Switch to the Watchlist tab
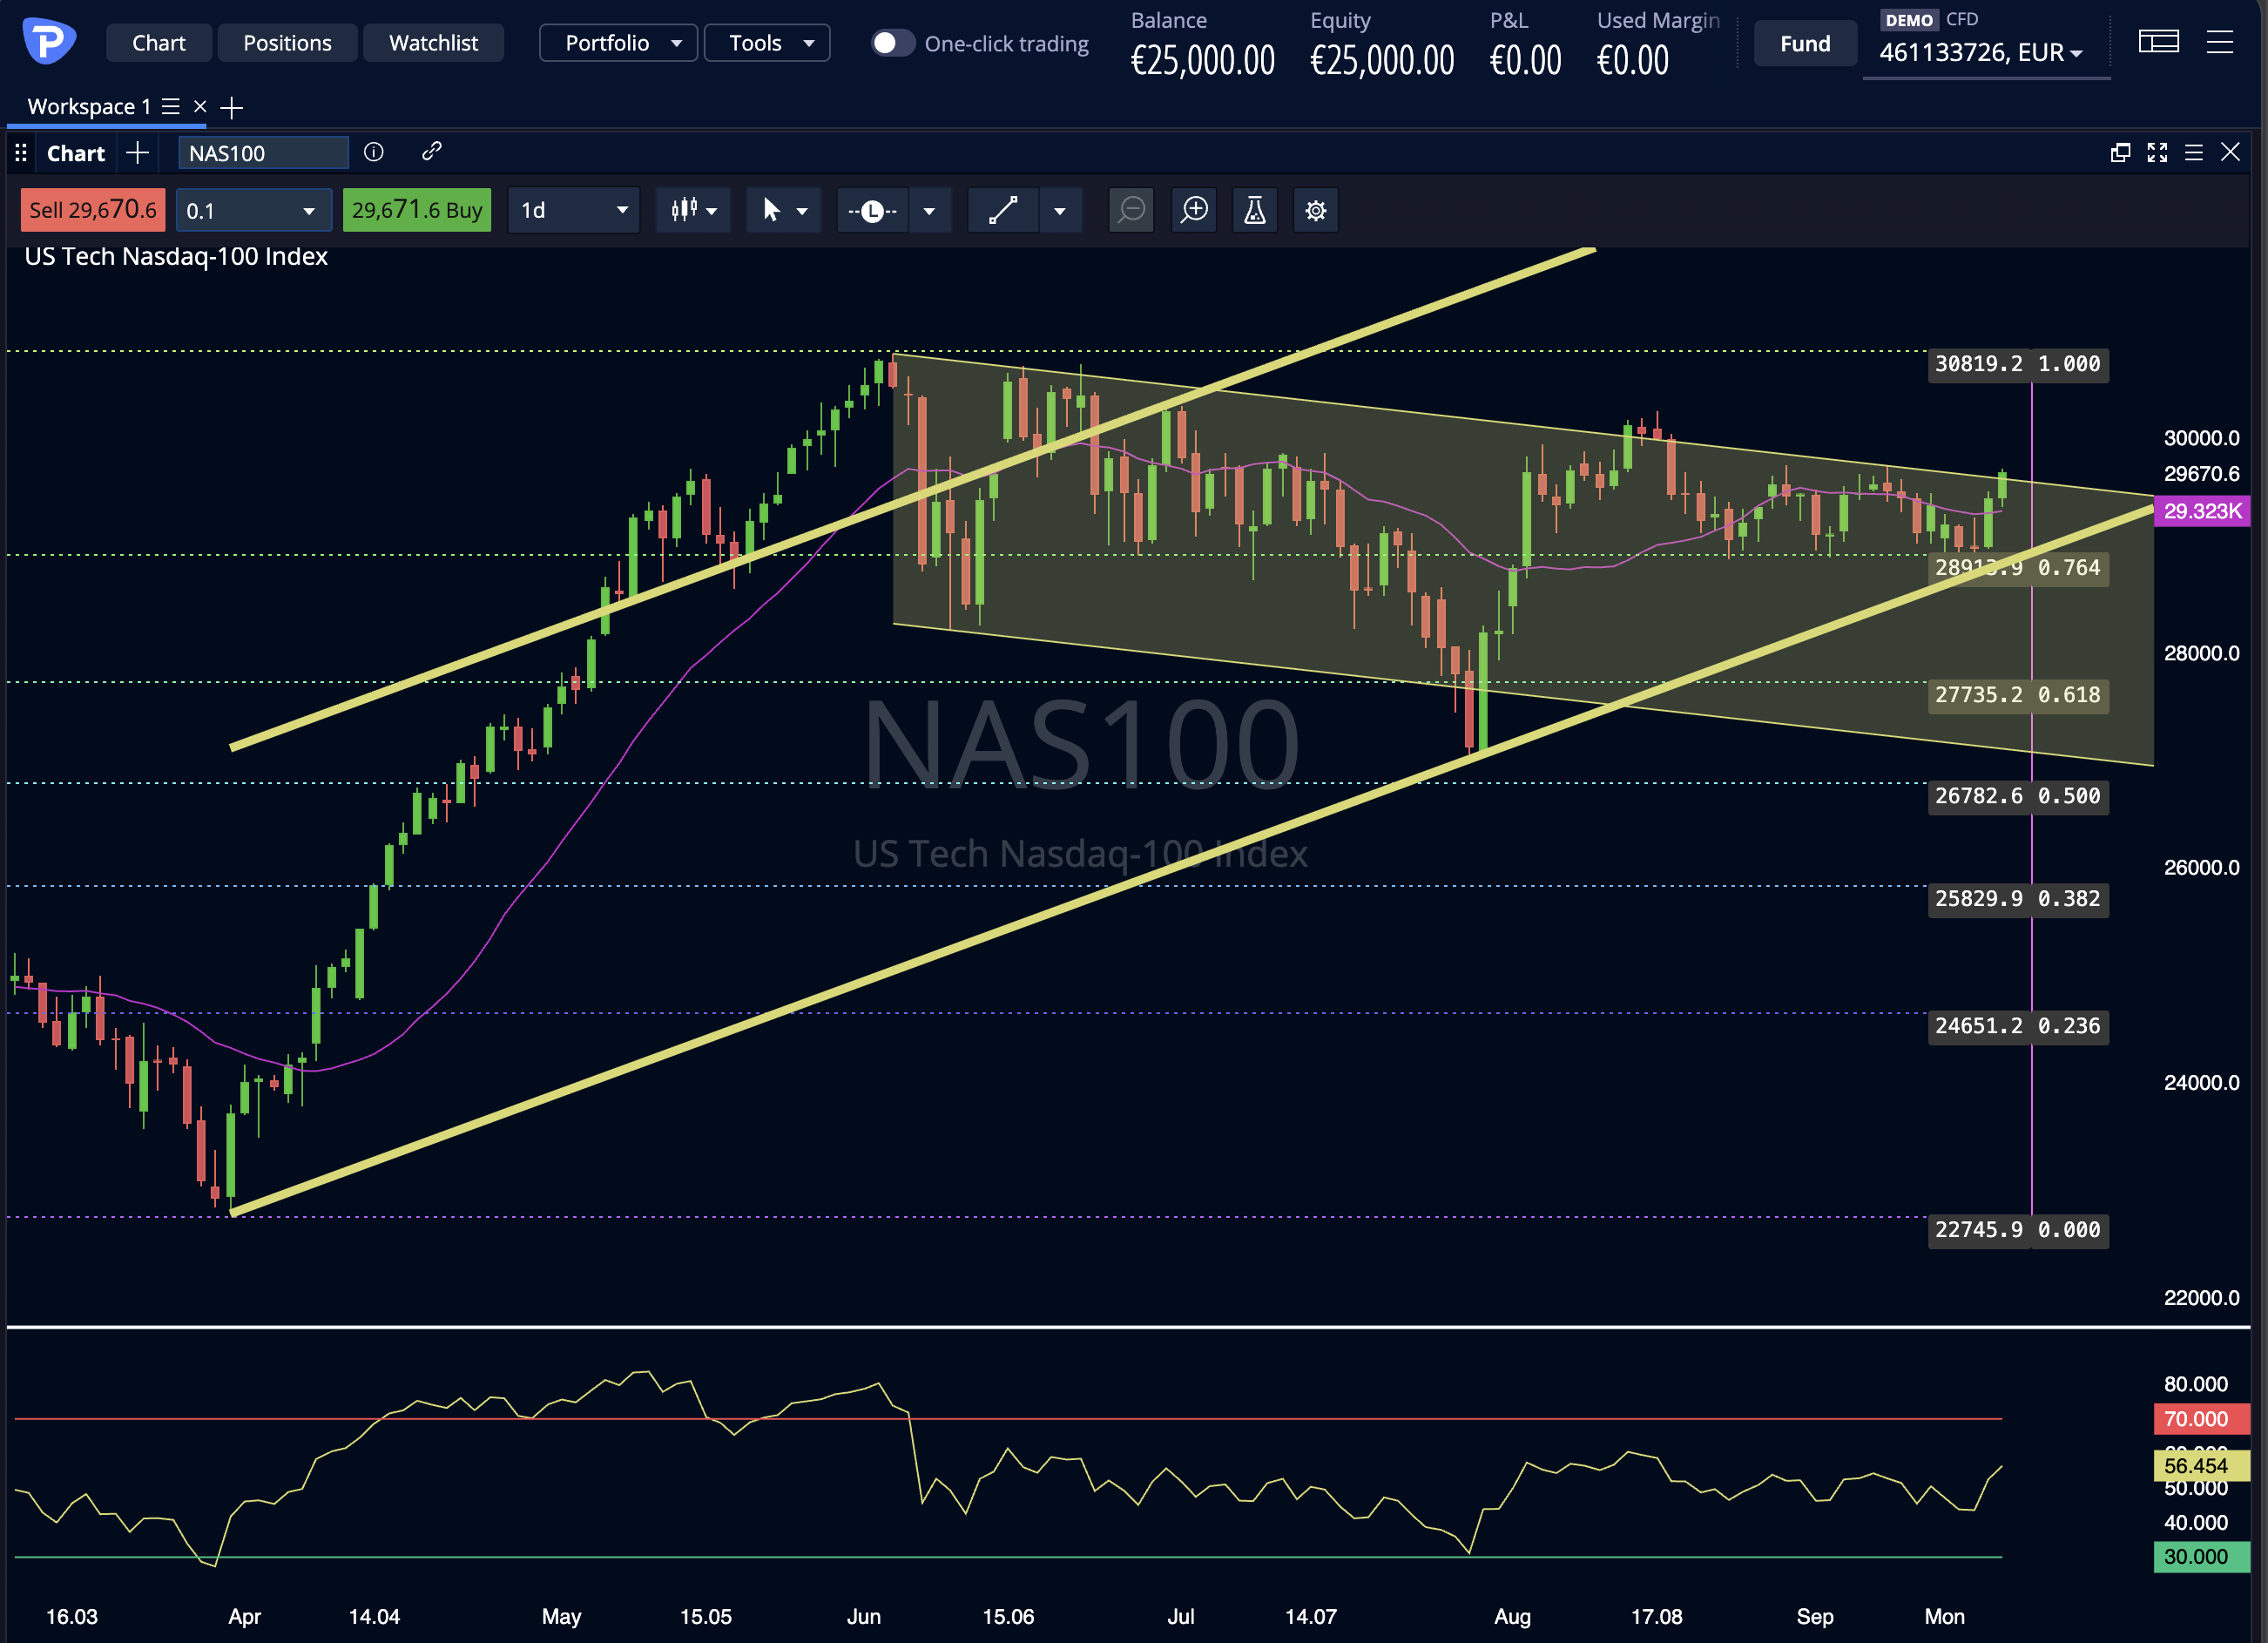Viewport: 2268px width, 1643px height. [x=433, y=43]
